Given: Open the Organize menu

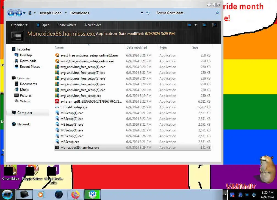Looking at the screenshot, I should 19,25.
